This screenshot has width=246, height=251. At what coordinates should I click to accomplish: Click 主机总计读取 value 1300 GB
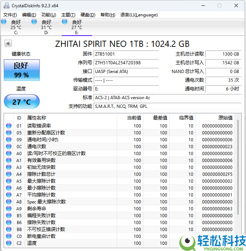tap(223, 54)
